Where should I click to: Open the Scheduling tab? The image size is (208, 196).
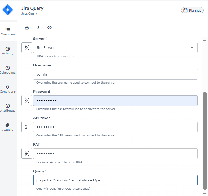[x=8, y=70]
